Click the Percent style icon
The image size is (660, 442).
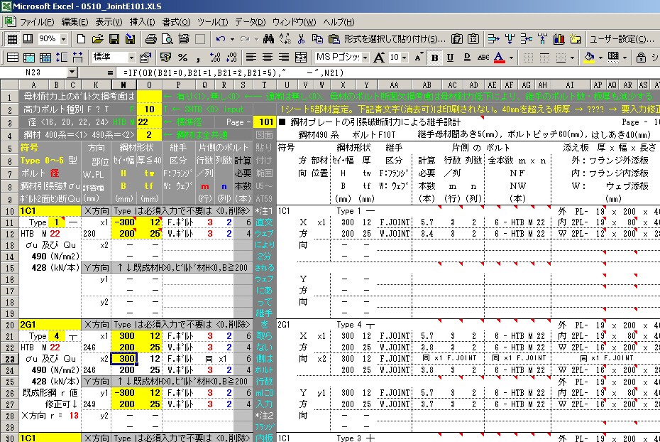[x=182, y=58]
